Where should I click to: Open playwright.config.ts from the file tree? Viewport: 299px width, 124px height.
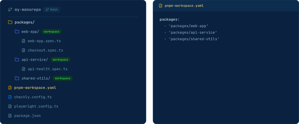tap(36, 106)
